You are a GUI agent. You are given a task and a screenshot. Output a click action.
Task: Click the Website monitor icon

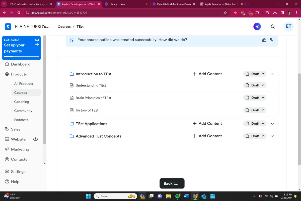coord(7,139)
